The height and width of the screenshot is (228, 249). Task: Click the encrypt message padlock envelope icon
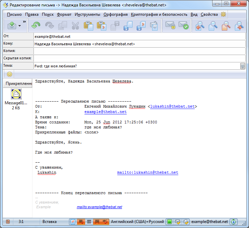[x=170, y=25]
